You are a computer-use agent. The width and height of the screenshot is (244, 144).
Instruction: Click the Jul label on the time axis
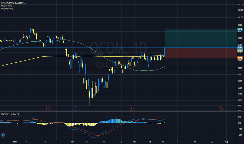[x=195, y=142]
